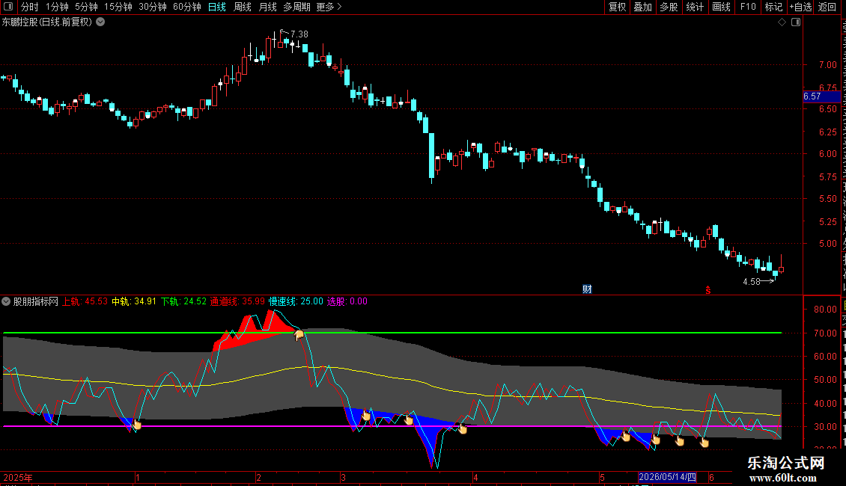Select the 分时 view tab

(x=30, y=7)
